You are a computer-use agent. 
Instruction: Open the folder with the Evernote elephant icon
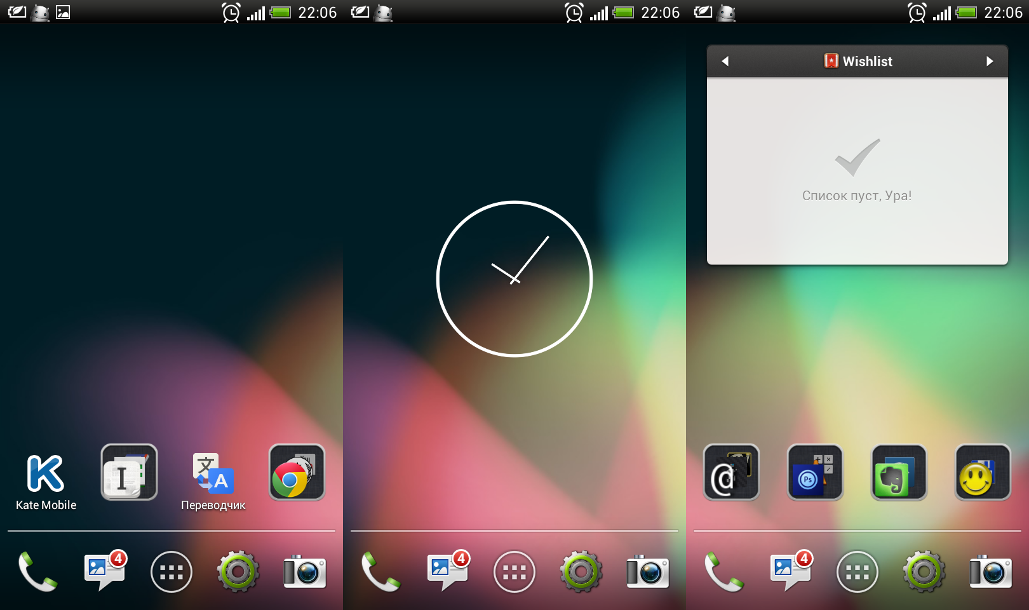pyautogui.click(x=899, y=472)
